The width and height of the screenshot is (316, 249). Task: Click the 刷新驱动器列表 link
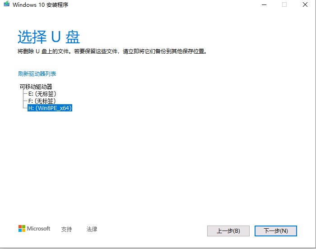[37, 74]
